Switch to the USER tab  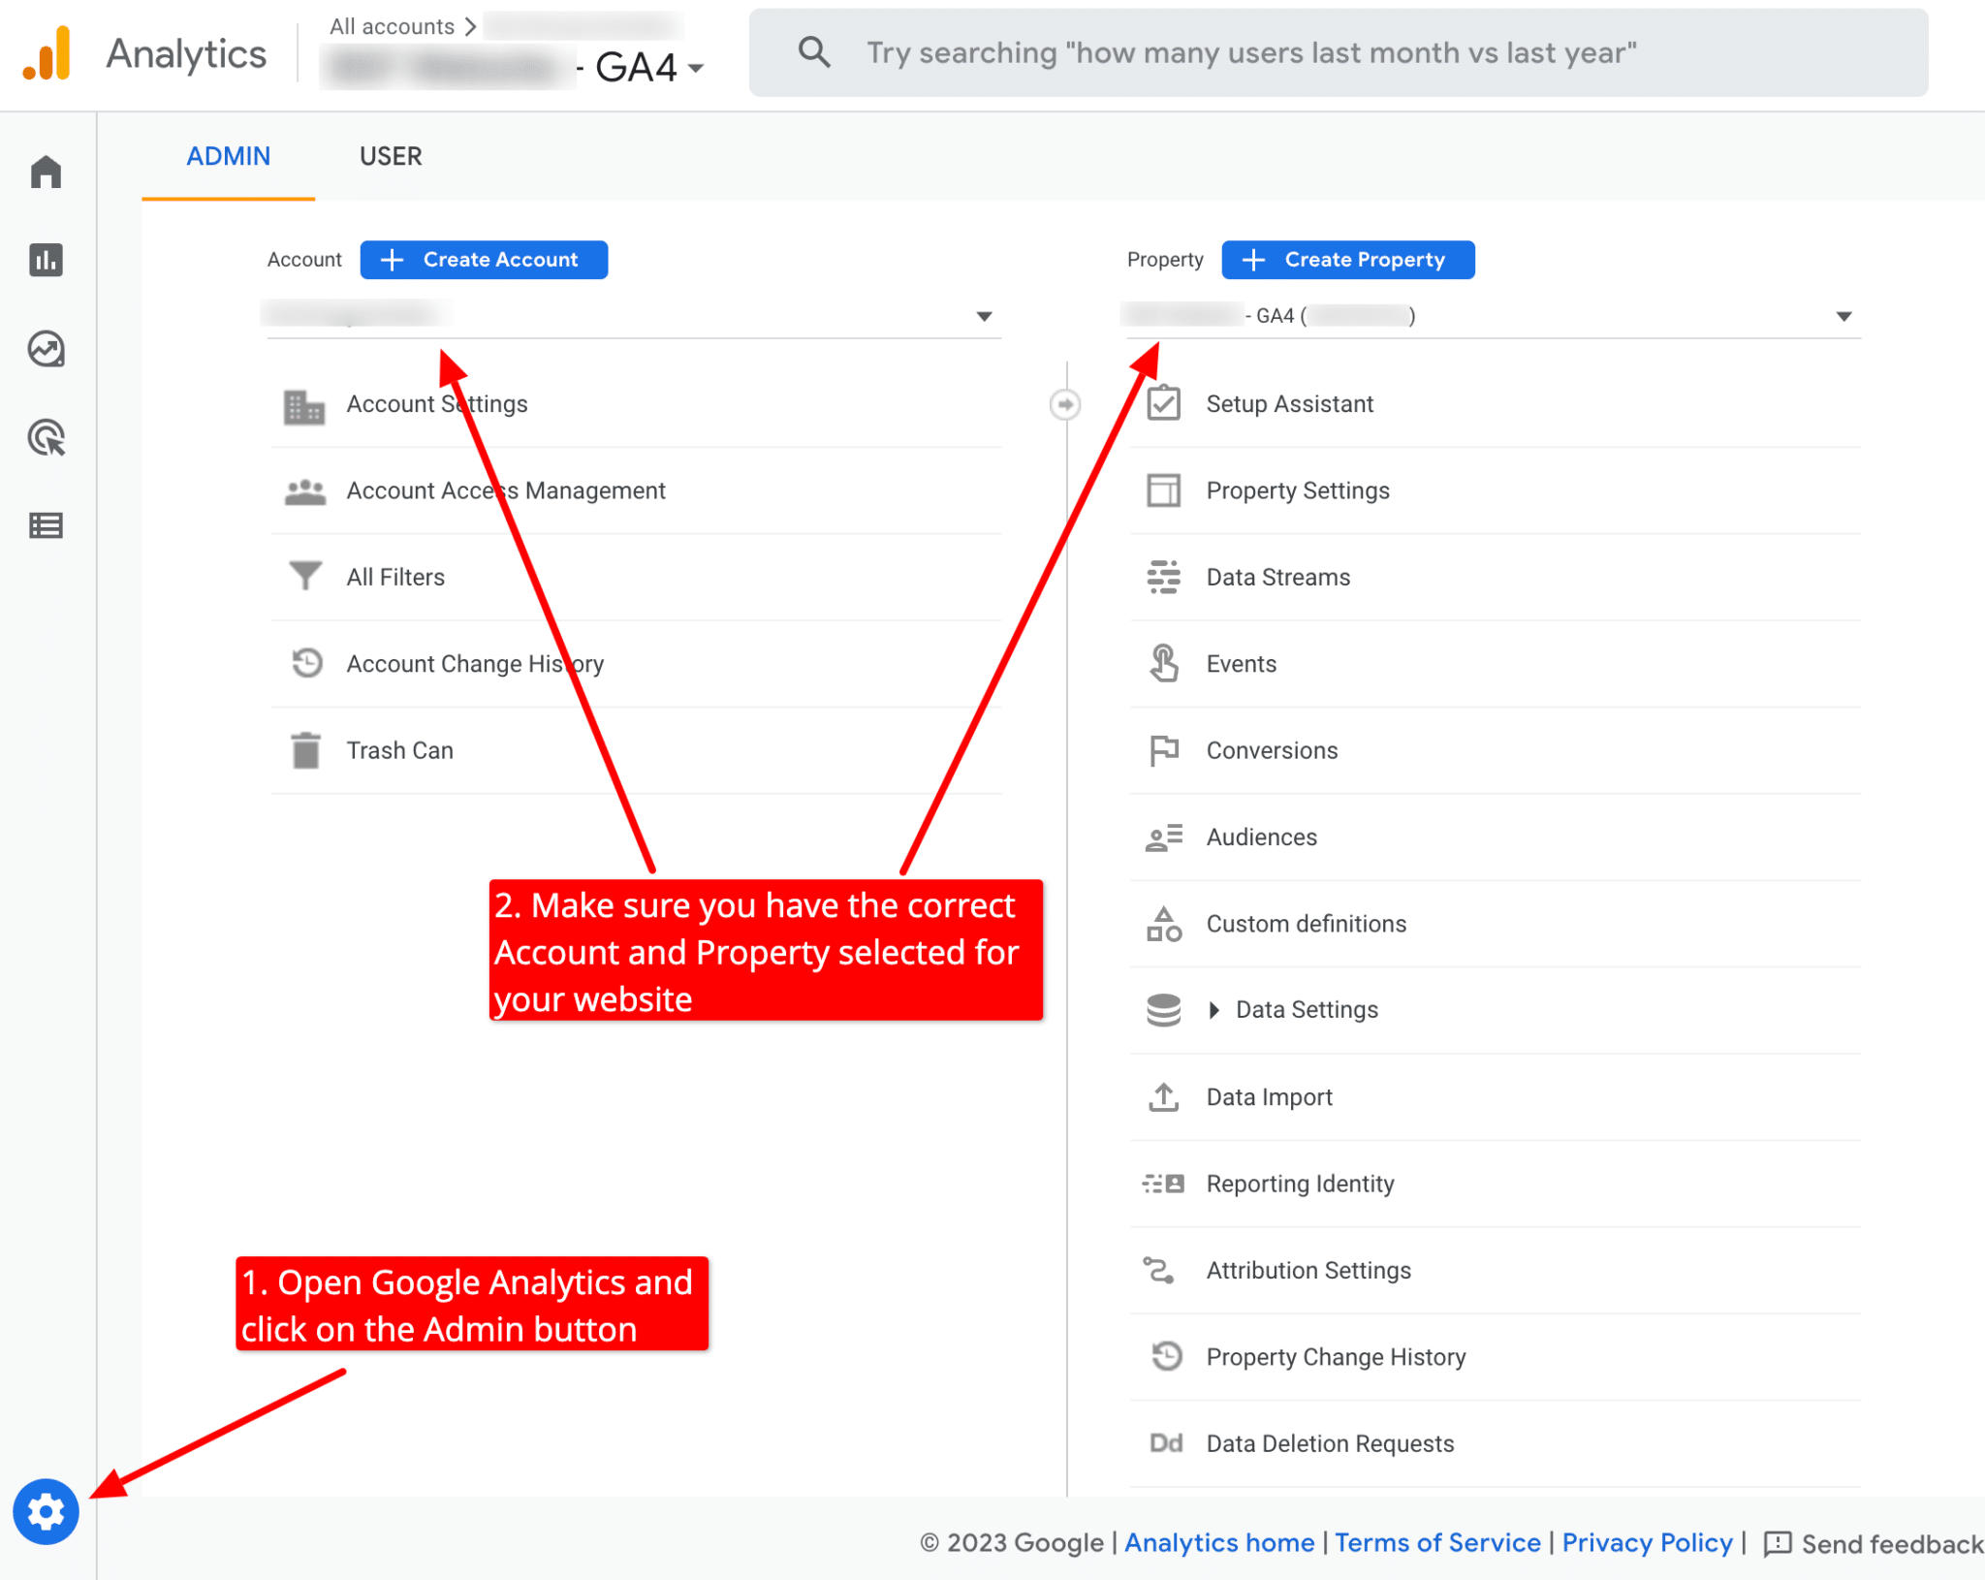pos(391,156)
